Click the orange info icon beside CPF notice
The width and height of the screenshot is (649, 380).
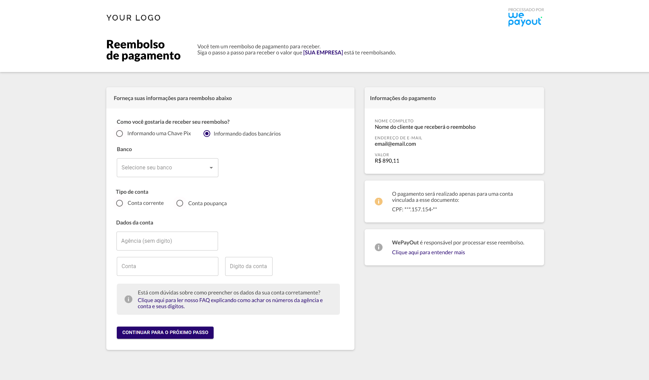[378, 201]
